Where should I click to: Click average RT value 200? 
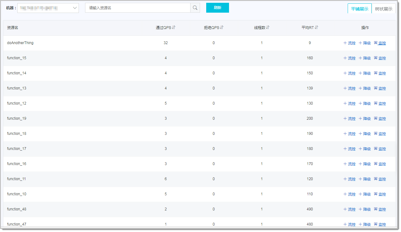point(310,118)
